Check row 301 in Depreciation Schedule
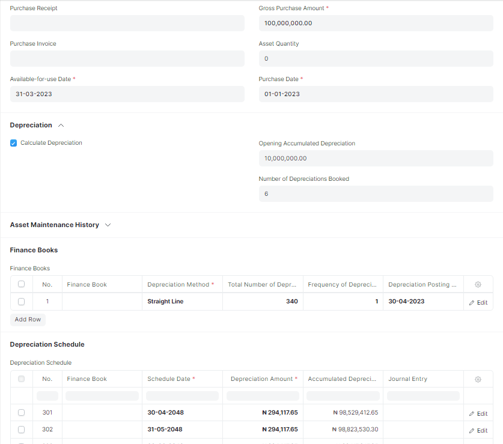503x444 pixels. click(x=21, y=413)
